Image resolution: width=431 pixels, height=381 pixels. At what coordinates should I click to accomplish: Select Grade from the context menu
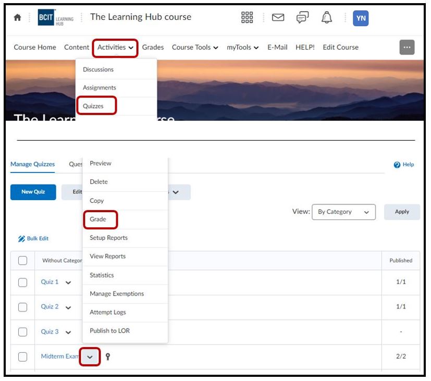100,219
